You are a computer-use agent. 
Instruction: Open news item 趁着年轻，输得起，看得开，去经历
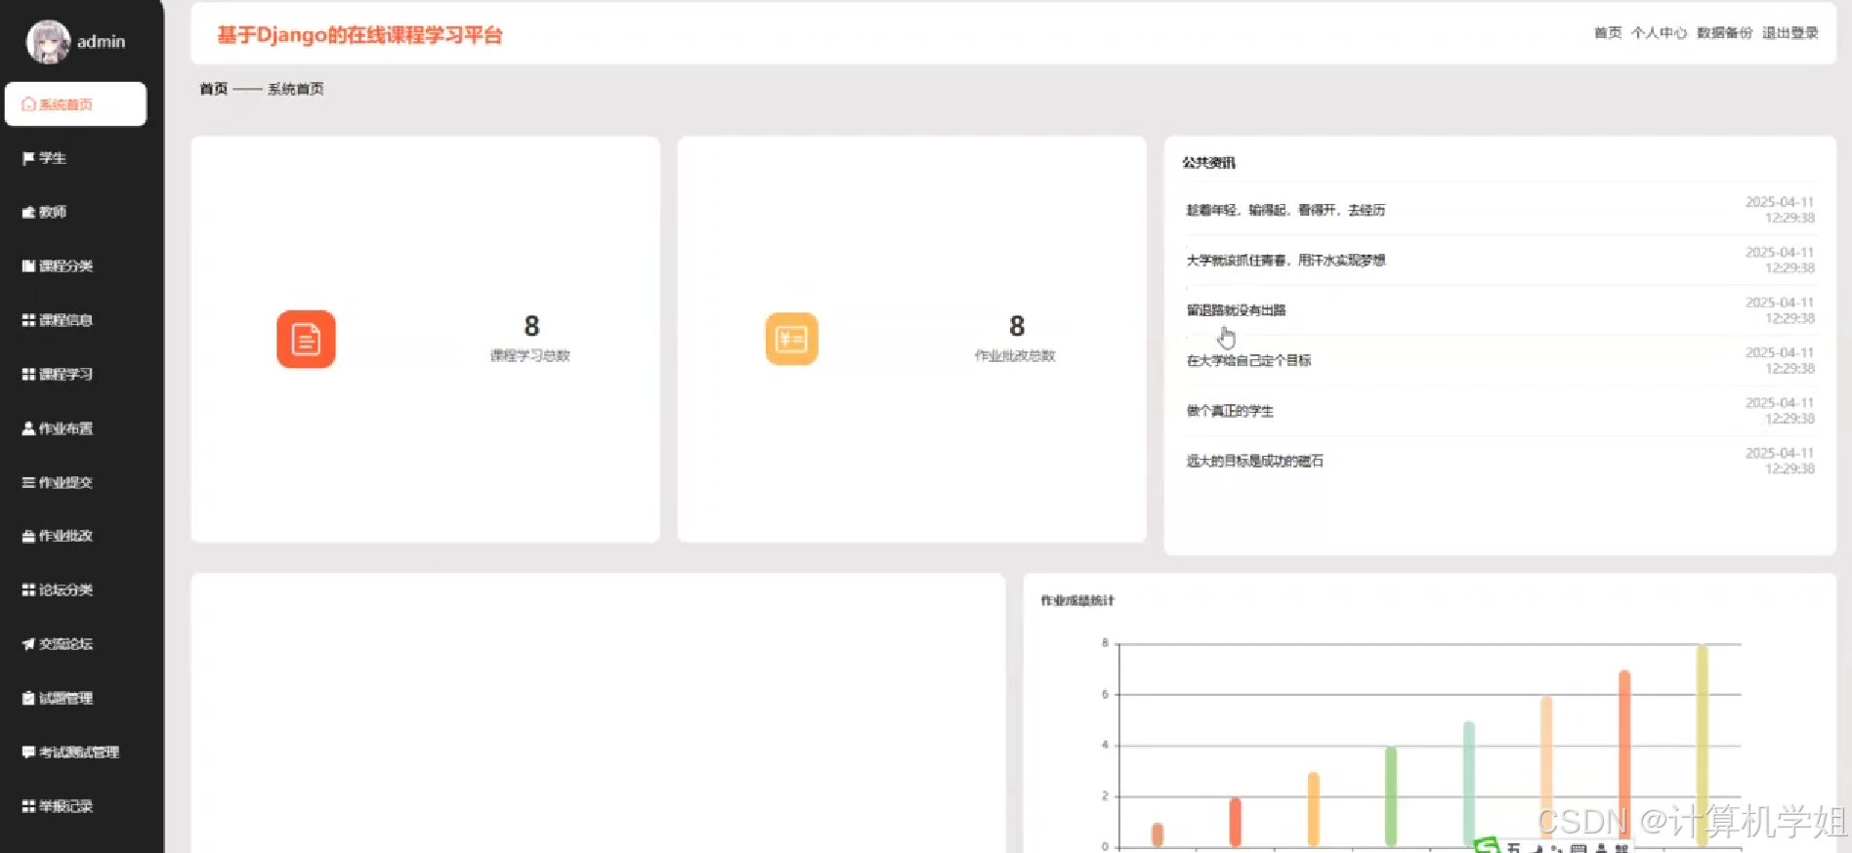pyautogui.click(x=1285, y=210)
